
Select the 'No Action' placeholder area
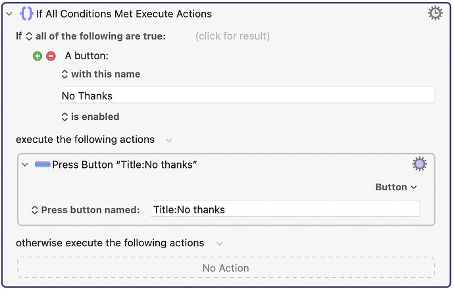226,268
